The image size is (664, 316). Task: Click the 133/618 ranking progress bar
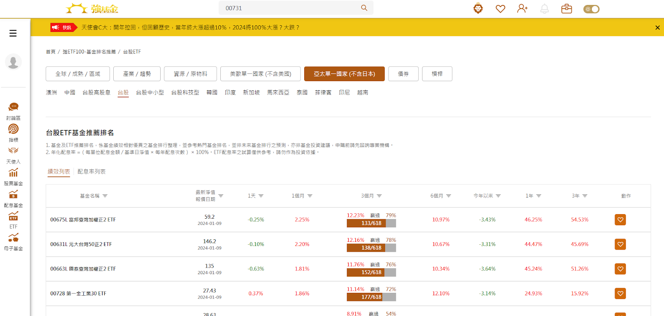371,223
